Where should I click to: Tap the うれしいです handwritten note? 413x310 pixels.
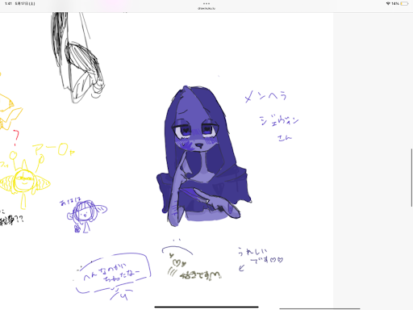point(261,256)
